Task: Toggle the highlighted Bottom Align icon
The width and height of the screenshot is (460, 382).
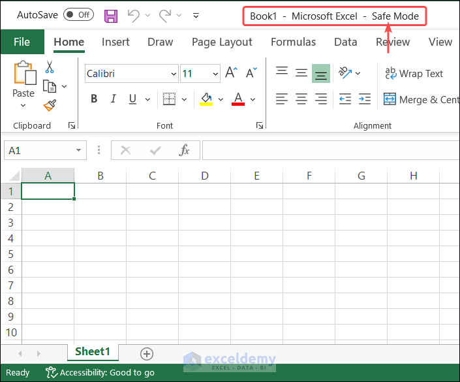Action: [321, 73]
